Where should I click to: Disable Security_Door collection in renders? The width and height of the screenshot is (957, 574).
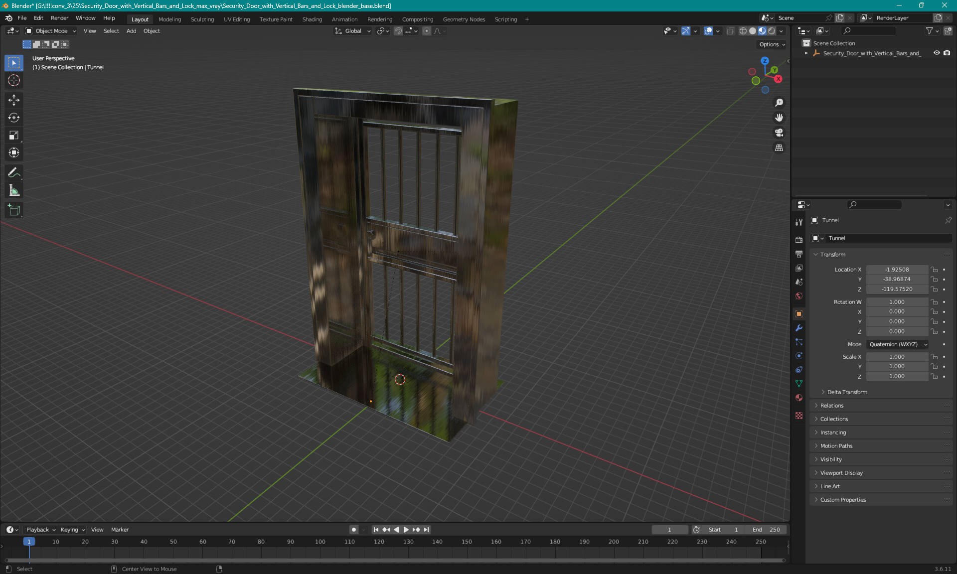point(947,53)
